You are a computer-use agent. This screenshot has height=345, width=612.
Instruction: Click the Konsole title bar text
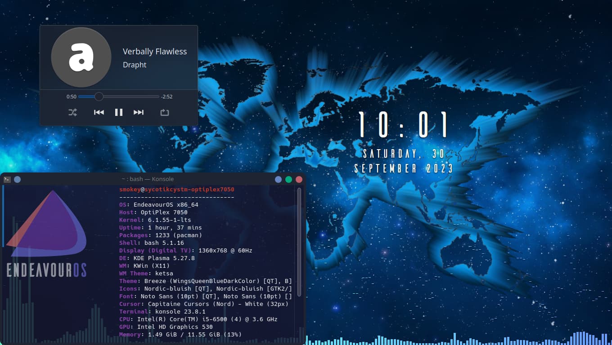point(147,179)
